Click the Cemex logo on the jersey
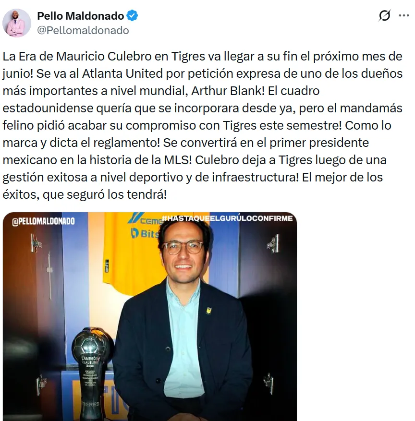The width and height of the screenshot is (415, 421). point(145,219)
